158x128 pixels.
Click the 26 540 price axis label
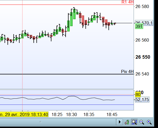tap(142, 74)
